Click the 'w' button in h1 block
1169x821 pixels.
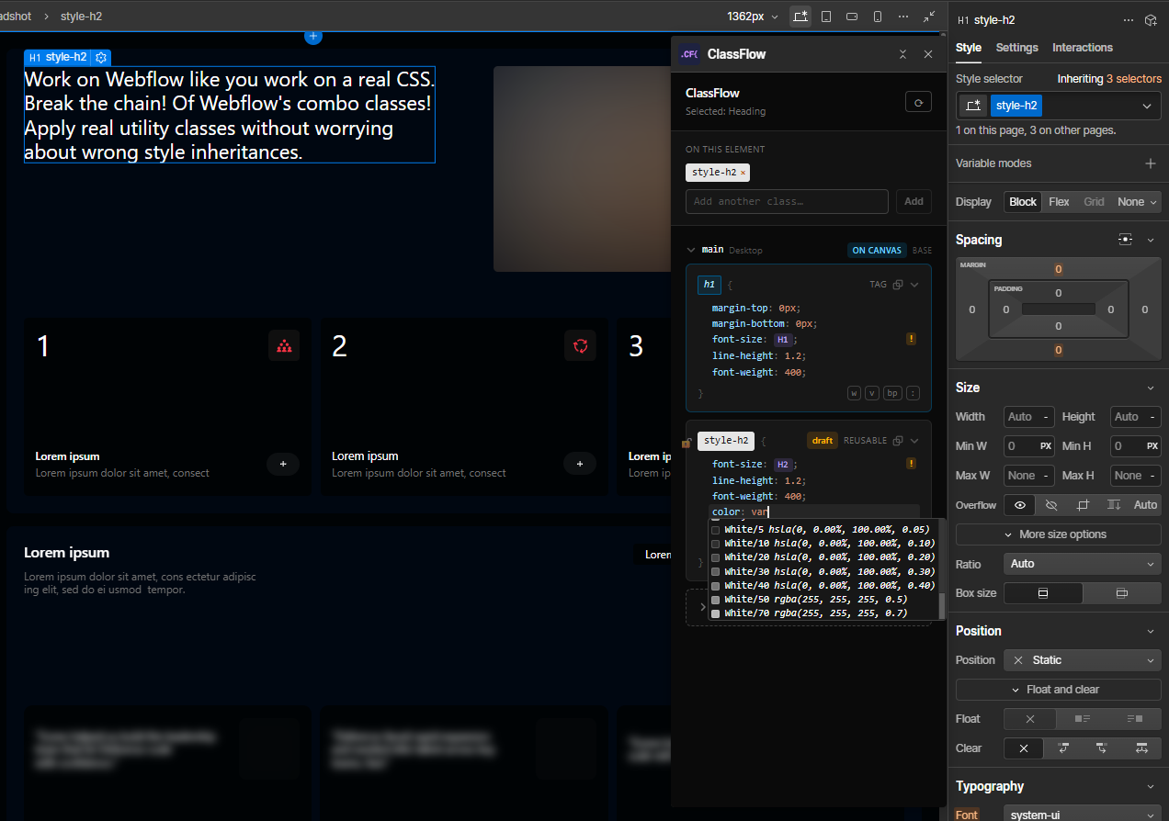[854, 393]
